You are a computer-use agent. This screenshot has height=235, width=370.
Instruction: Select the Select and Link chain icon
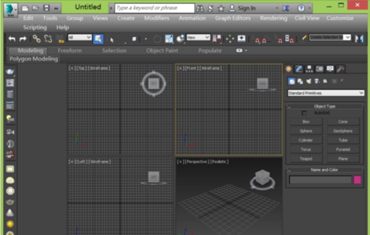pyautogui.click(x=37, y=38)
